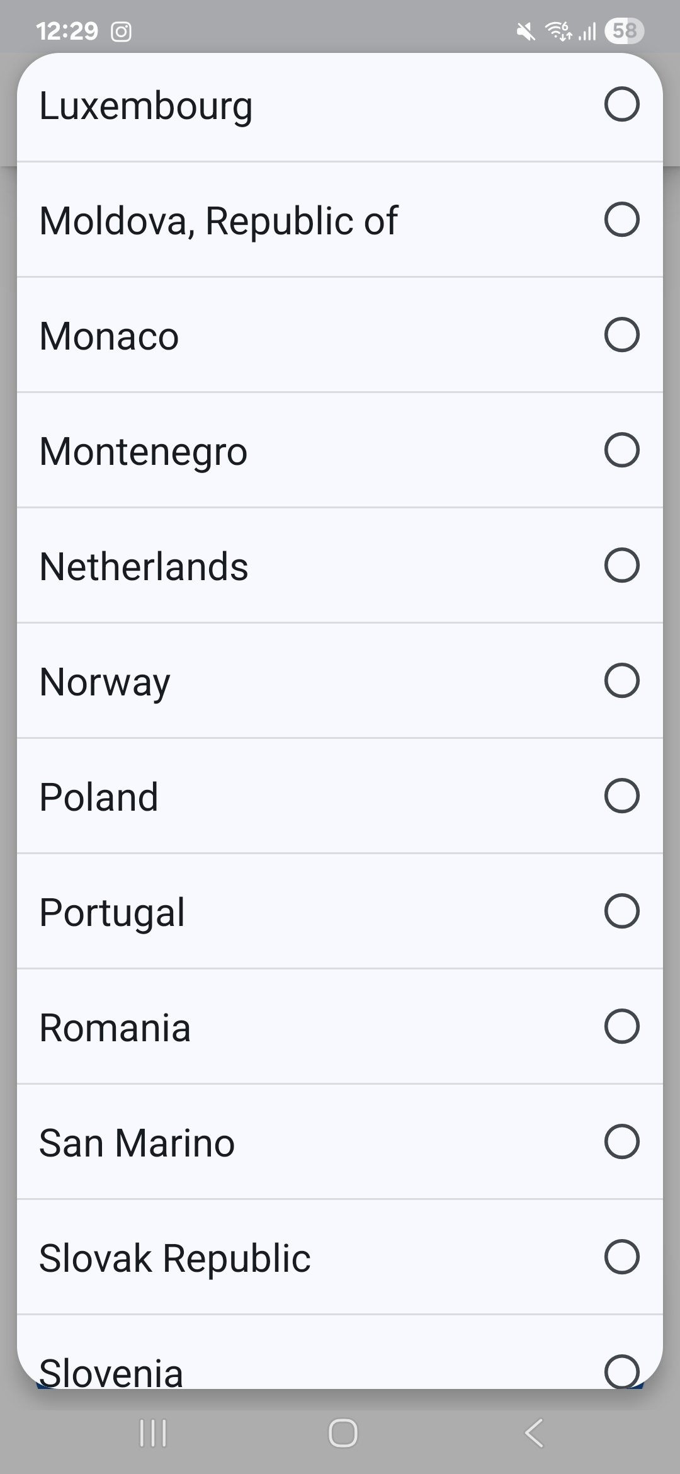Tap the muted sound status icon
The width and height of the screenshot is (680, 1474).
point(526,31)
